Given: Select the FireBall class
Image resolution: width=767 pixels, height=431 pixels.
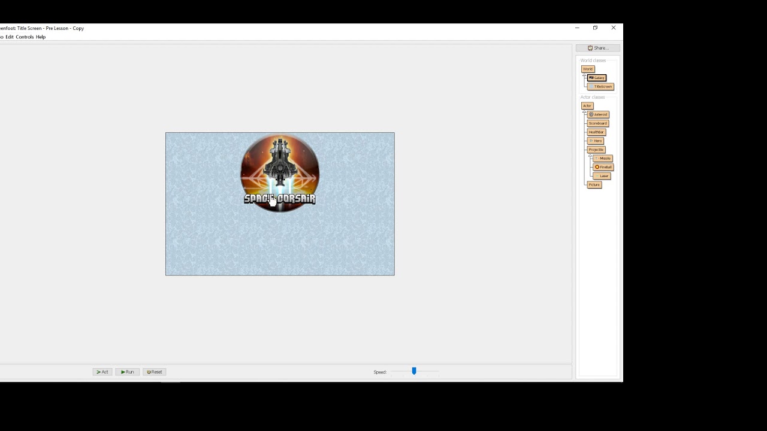Looking at the screenshot, I should click(603, 167).
